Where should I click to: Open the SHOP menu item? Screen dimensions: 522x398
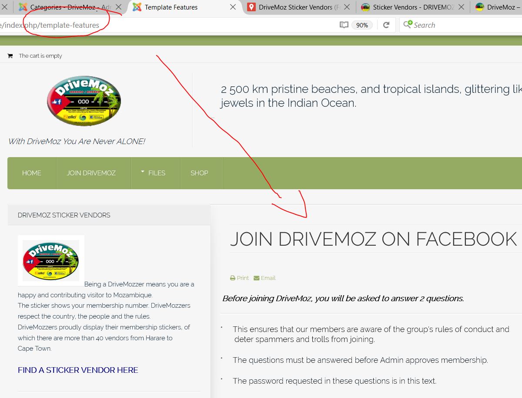coord(199,173)
